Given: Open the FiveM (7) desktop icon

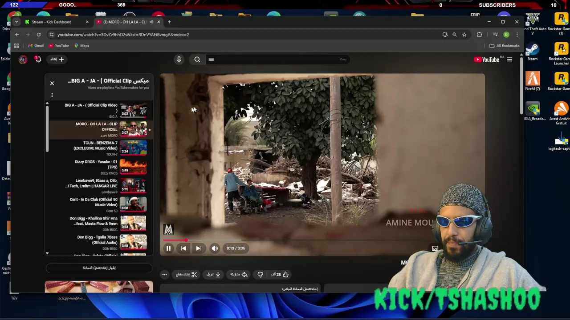Looking at the screenshot, I should click(x=533, y=81).
